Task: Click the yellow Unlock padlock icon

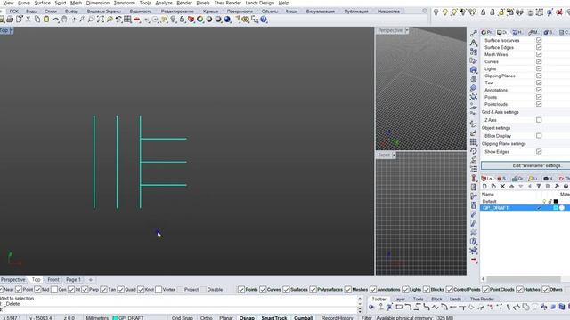Action: pos(501,12)
